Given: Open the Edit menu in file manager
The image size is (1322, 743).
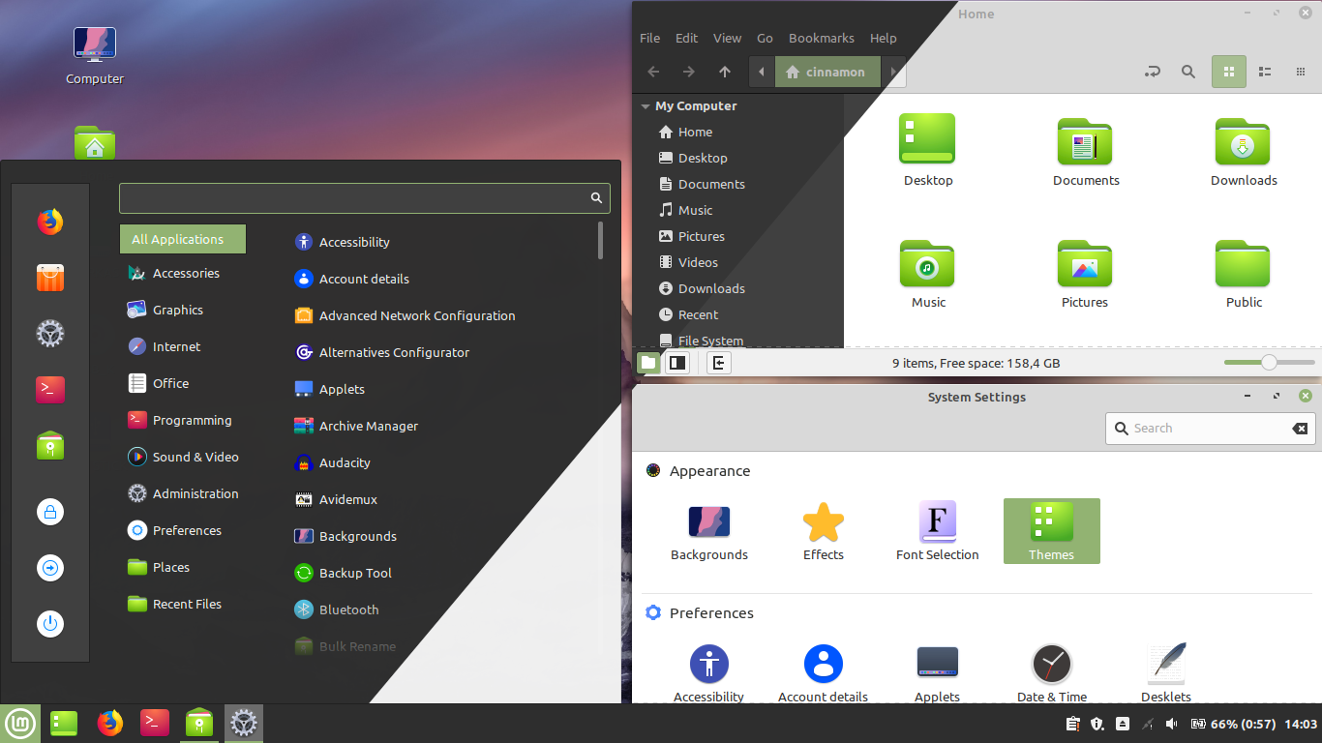Looking at the screenshot, I should [687, 38].
